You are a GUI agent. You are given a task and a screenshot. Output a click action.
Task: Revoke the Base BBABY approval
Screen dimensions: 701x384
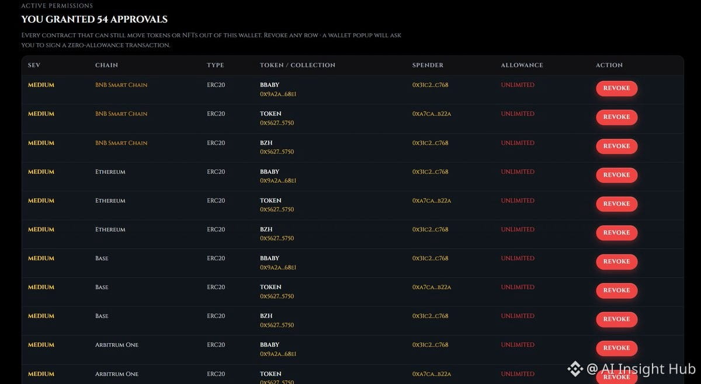tap(616, 261)
